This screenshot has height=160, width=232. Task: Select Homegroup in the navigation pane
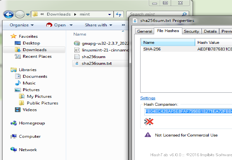[32, 123]
